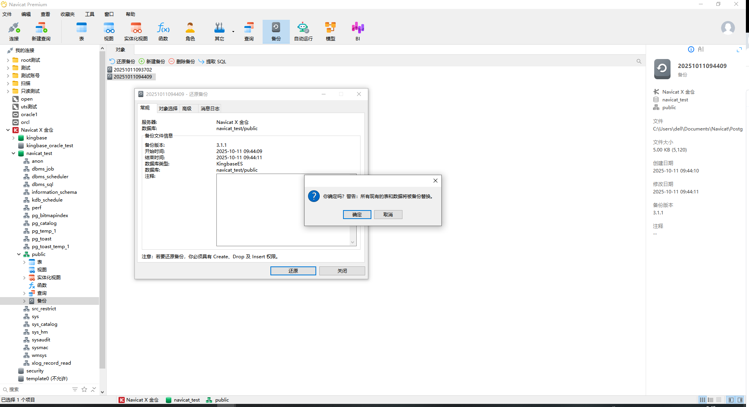The height and width of the screenshot is (407, 749).
Task: Switch to the 消息日志 tab in the restore dialog
Action: click(x=210, y=109)
